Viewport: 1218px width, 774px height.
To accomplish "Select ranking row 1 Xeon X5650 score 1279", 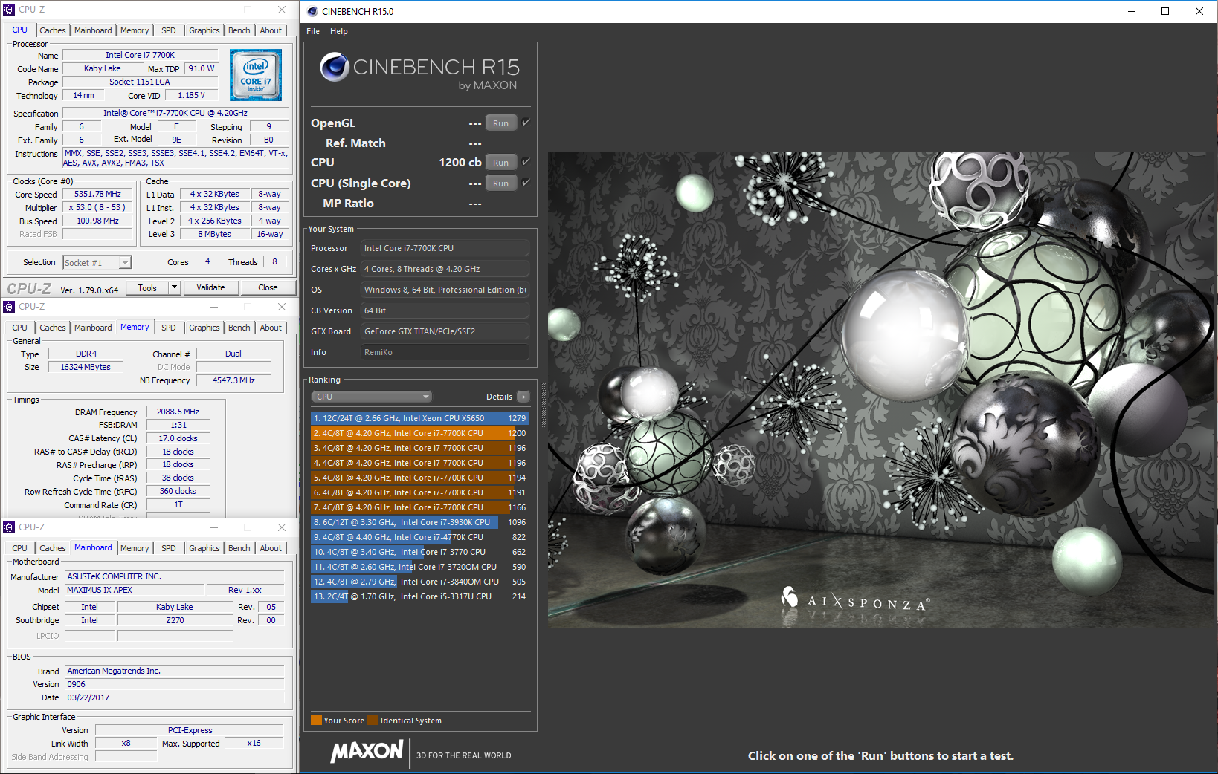I will (419, 418).
